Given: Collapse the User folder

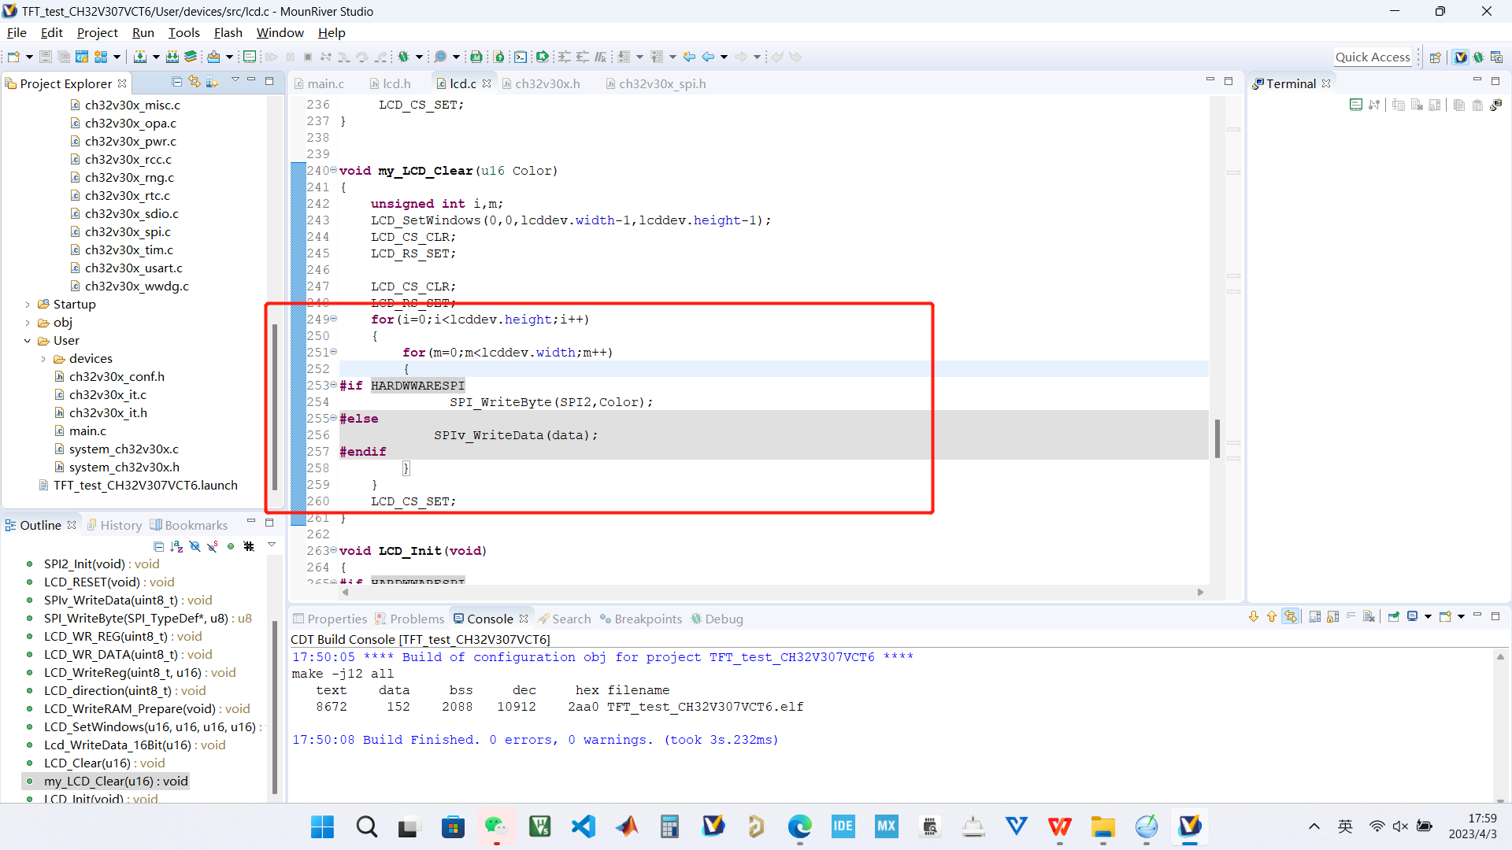Looking at the screenshot, I should coord(28,341).
